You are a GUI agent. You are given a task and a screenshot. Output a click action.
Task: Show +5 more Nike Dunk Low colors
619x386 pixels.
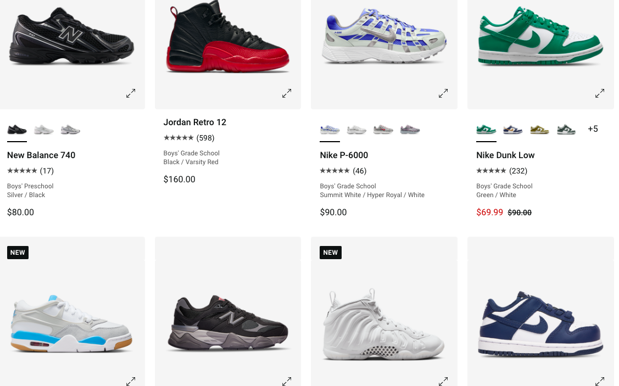[593, 129]
